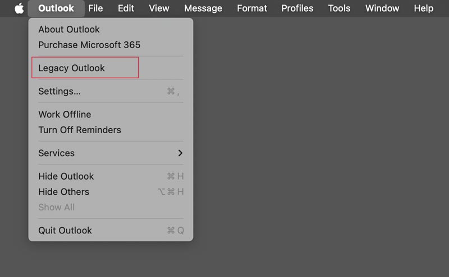The height and width of the screenshot is (277, 449).
Task: Choose Purchase Microsoft 365
Action: click(x=89, y=45)
